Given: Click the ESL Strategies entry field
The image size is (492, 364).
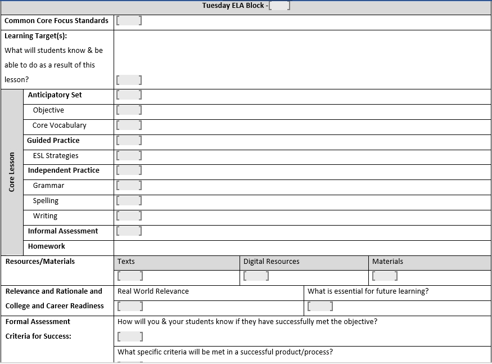Looking at the screenshot, I should coord(129,155).
